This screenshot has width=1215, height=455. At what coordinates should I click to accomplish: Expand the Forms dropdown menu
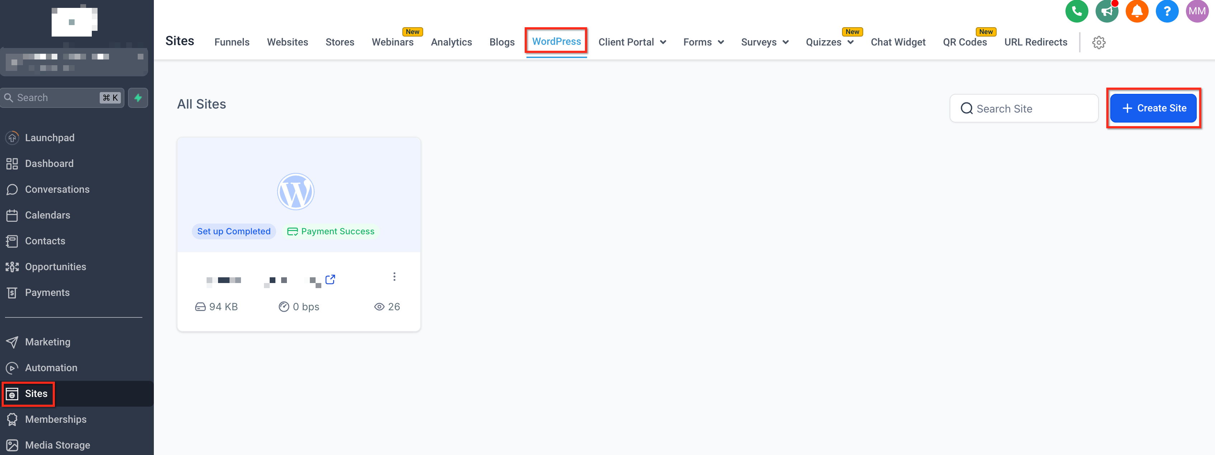[x=703, y=42]
